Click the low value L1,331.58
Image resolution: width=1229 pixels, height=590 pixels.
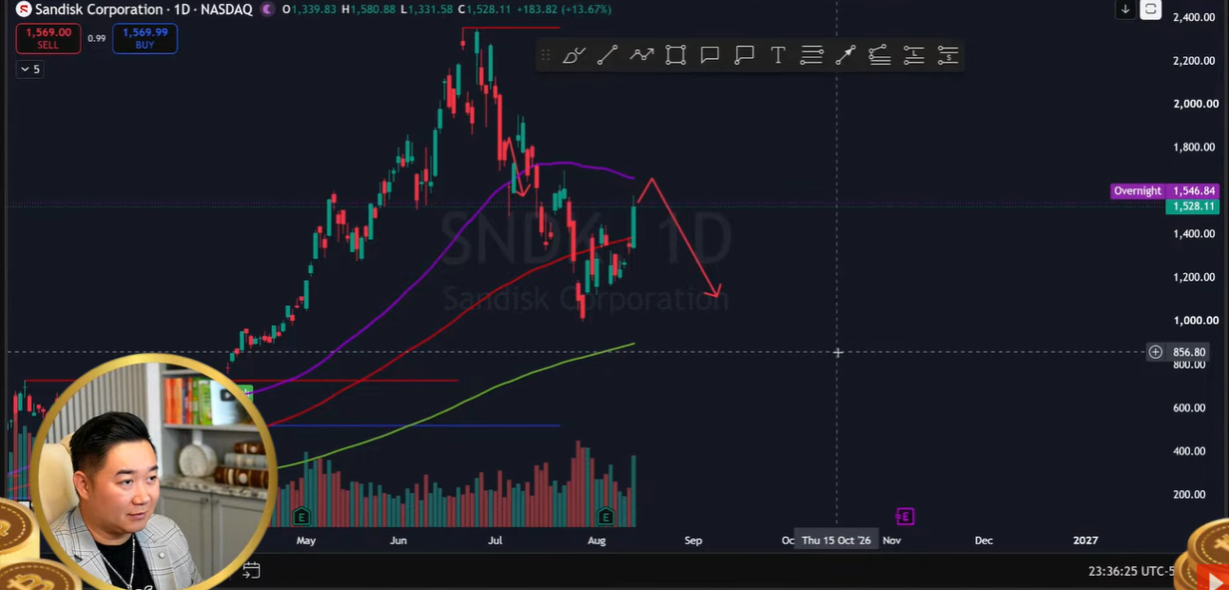[x=427, y=10]
